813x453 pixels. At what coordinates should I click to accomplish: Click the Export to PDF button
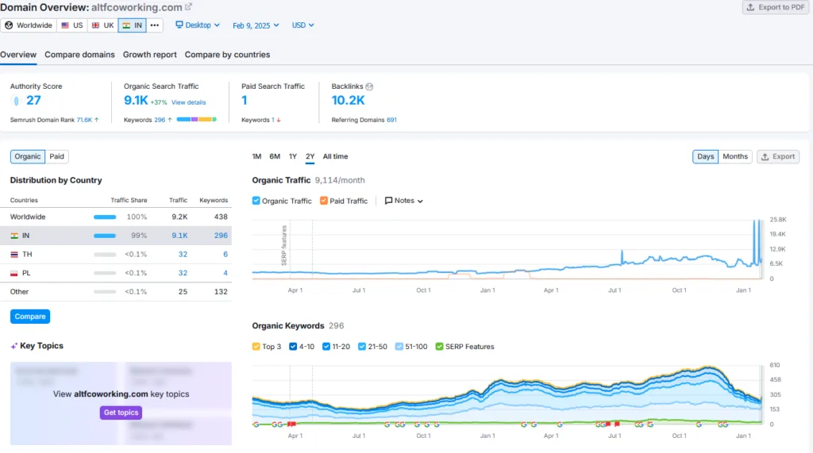(776, 7)
